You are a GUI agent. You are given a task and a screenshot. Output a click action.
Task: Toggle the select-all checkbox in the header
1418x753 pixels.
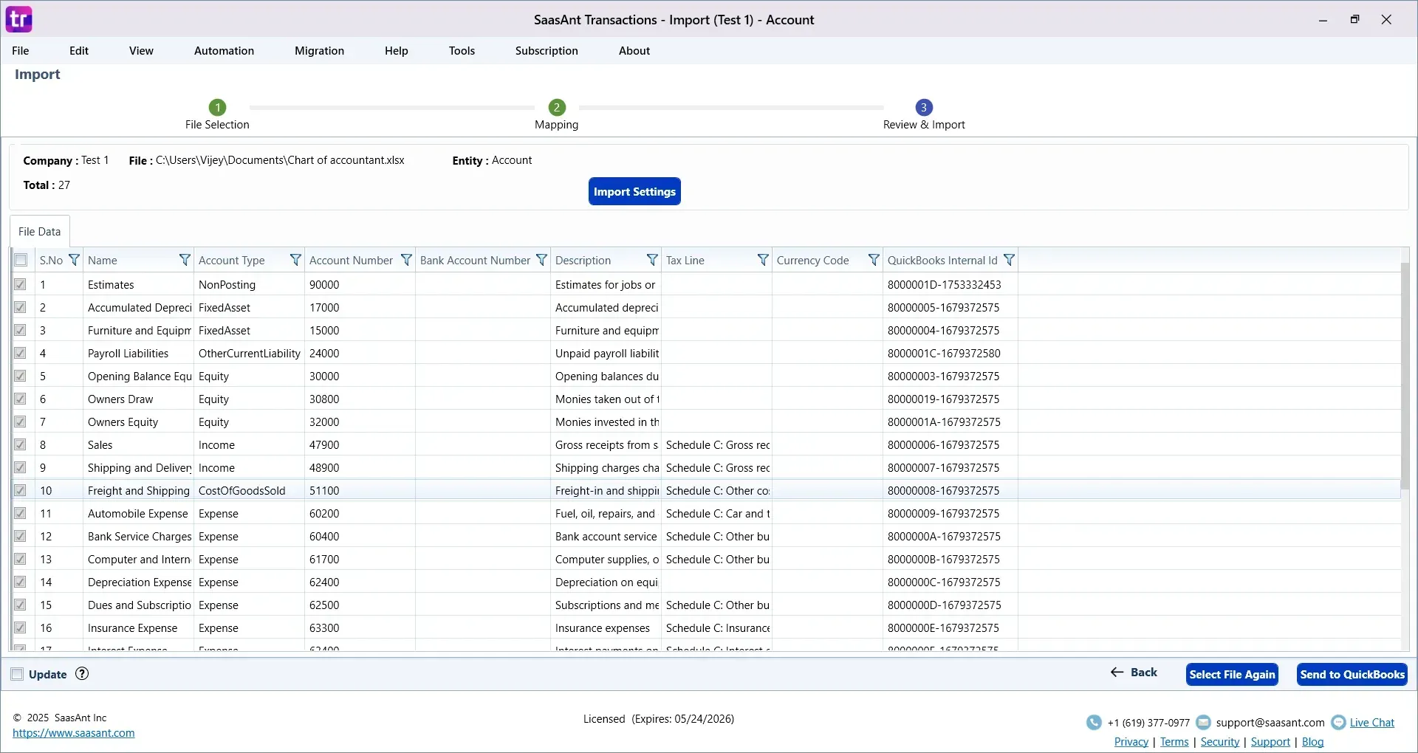point(20,260)
